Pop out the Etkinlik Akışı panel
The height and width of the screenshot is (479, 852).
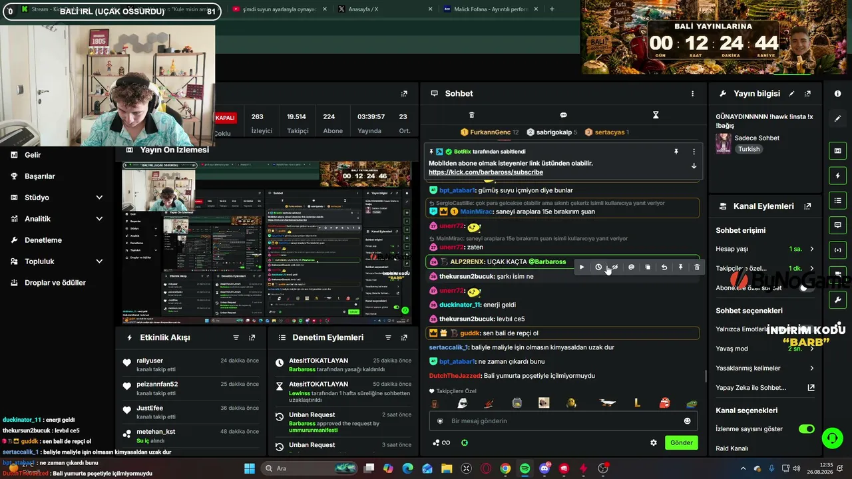[252, 338]
